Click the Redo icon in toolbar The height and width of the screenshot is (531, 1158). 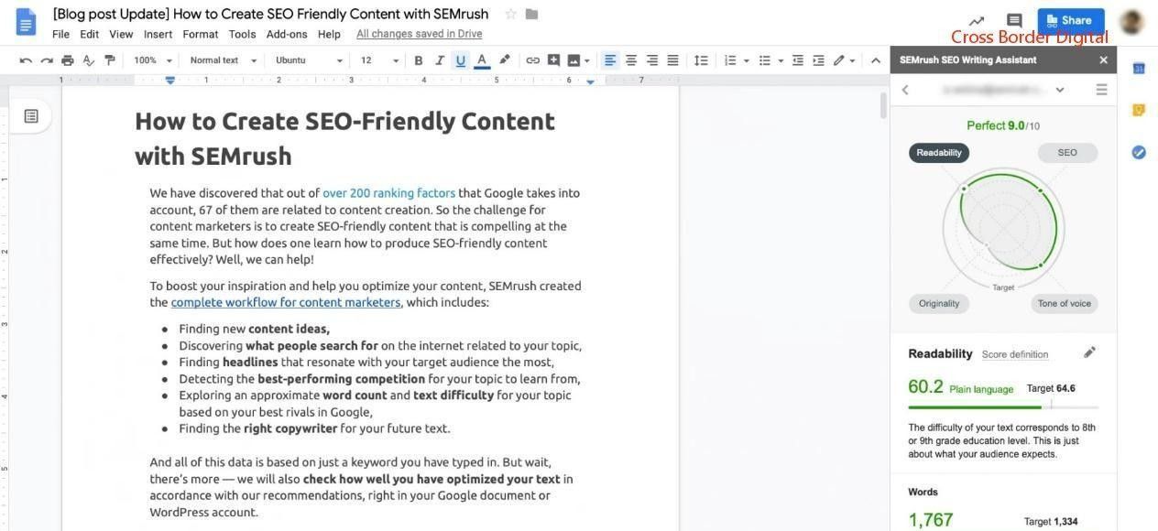47,60
